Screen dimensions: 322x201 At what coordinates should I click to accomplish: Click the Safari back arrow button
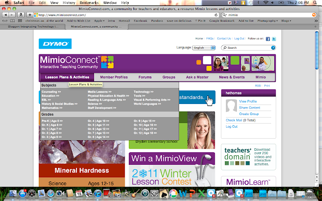[6, 15]
